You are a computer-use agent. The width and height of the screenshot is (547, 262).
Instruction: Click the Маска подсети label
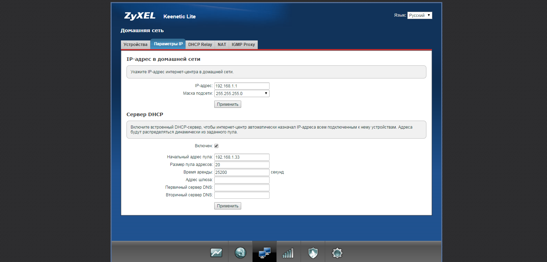(198, 93)
